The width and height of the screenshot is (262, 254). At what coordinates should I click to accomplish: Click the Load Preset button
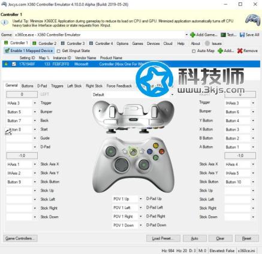163,238
